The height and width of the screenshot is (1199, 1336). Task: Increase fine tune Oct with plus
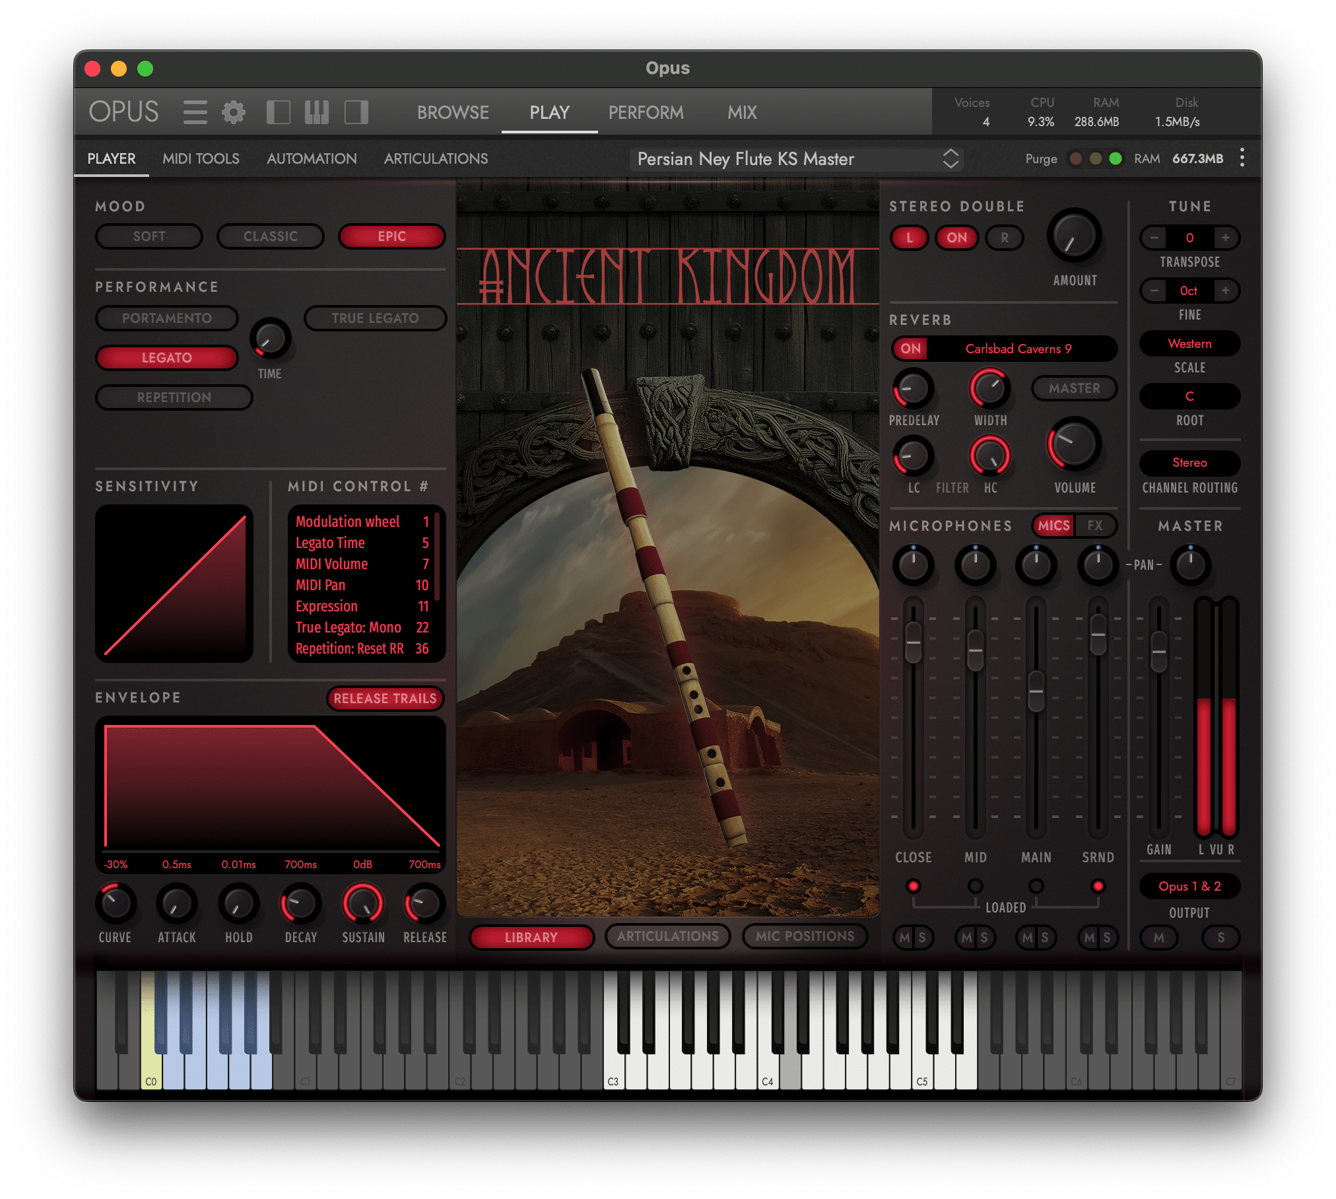[x=1225, y=291]
